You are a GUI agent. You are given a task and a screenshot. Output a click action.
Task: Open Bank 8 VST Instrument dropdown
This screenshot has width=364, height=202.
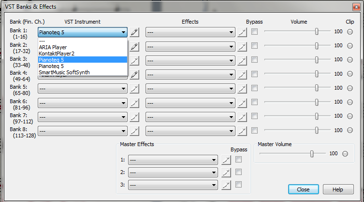coord(82,131)
